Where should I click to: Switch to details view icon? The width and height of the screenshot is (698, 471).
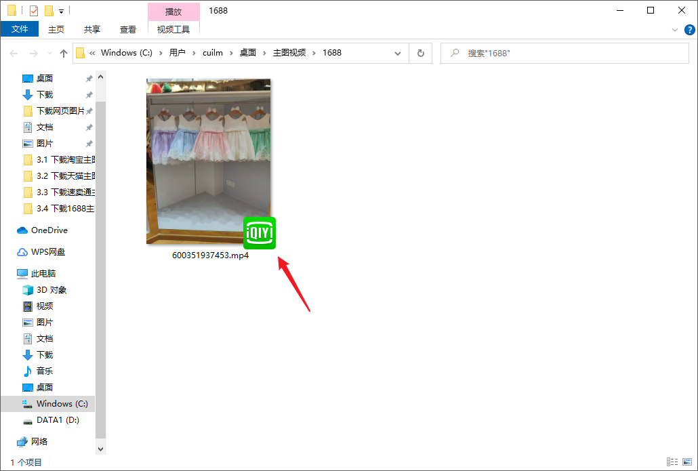click(x=672, y=462)
